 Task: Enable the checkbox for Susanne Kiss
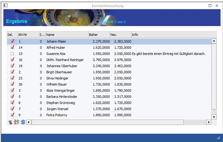point(12,54)
